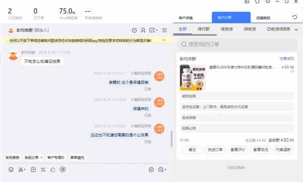
Task: Click the 延期必赔 guarantee row
Action: [x=237, y=128]
